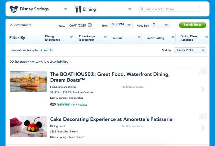The height and width of the screenshot is (146, 215).
Task: Click 'Fine/Signature Dining' text under BOATHOUSE
Action: [x=63, y=87]
